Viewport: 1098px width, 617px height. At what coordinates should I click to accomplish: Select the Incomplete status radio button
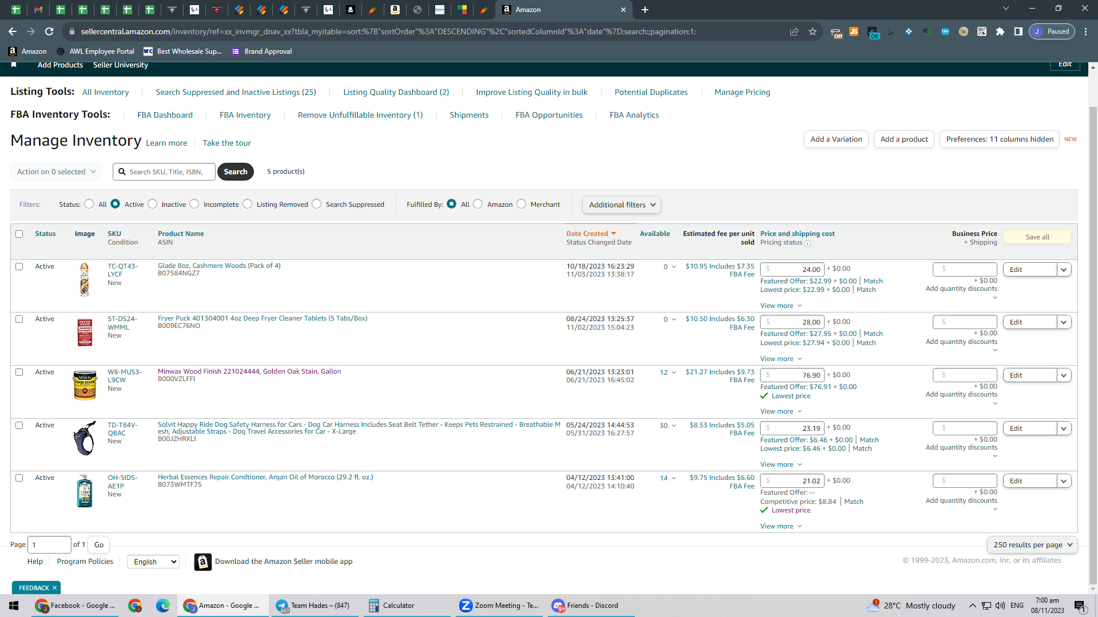click(x=194, y=204)
